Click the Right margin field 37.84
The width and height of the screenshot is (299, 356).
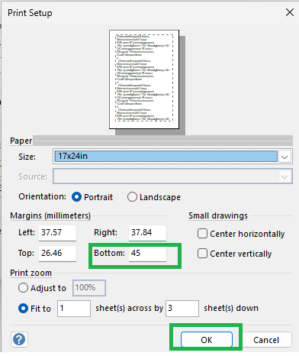click(147, 233)
